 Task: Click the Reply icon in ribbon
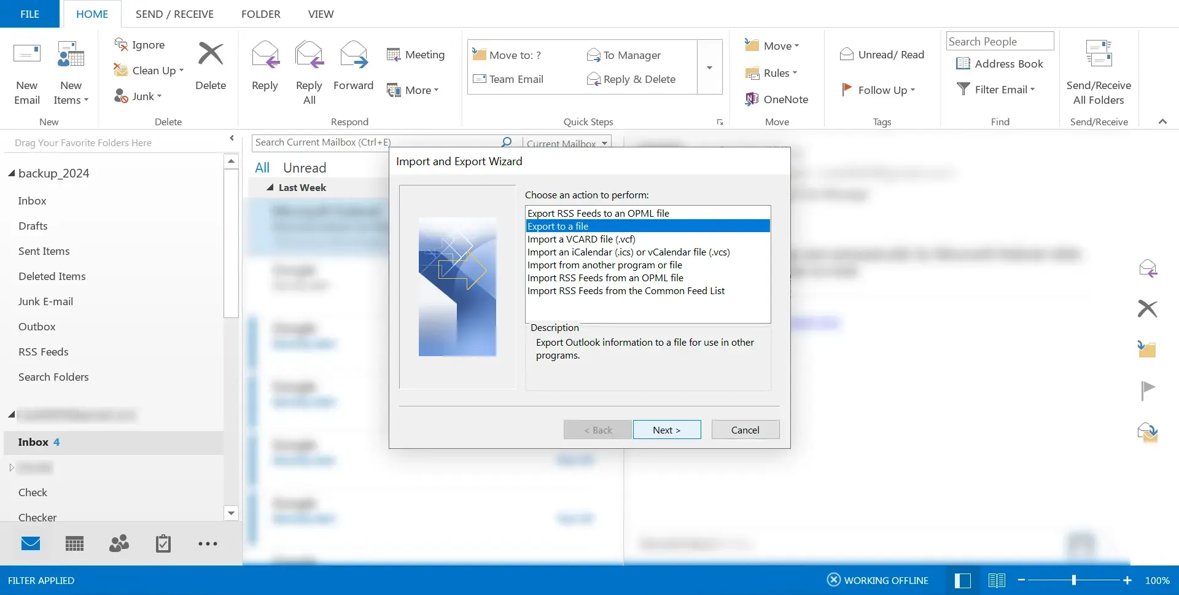point(265,54)
